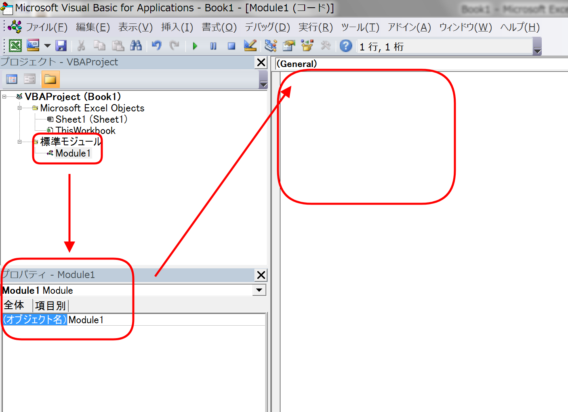The image size is (568, 412).
Task: Switch to the 項目別 properties tab
Action: pyautogui.click(x=50, y=306)
